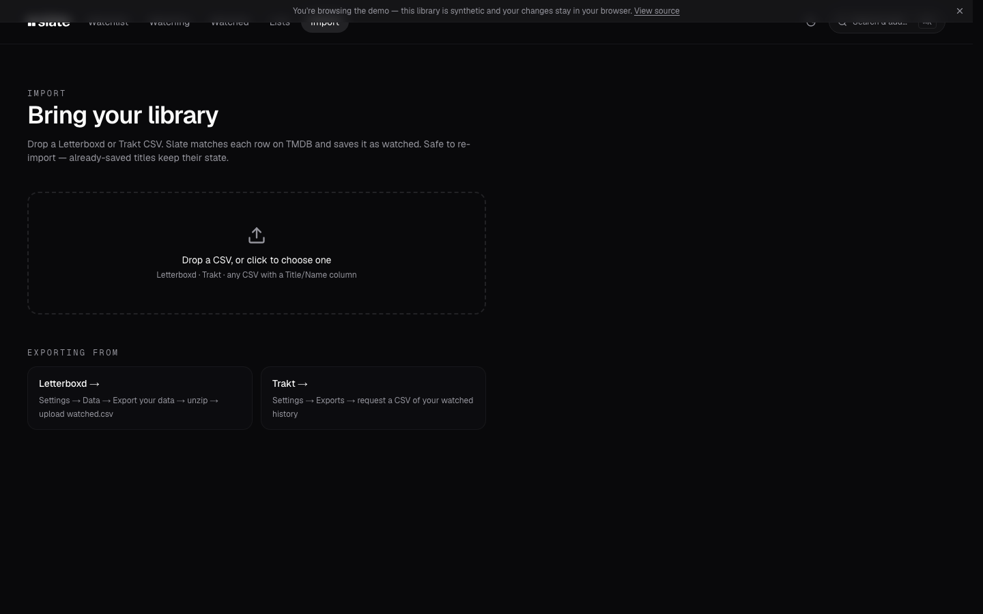Click 'Settings → Data → Export your data' text
This screenshot has height=614, width=983.
(x=129, y=407)
